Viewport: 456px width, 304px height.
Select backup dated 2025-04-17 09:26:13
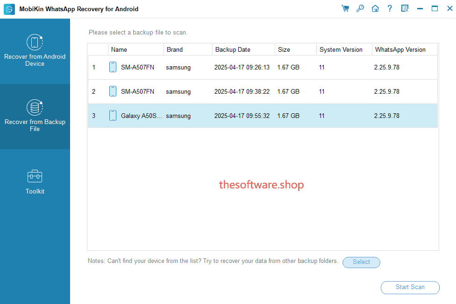(263, 67)
